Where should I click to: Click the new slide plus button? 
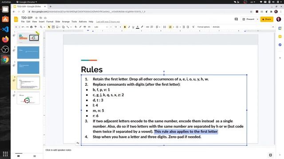coord(16,27)
